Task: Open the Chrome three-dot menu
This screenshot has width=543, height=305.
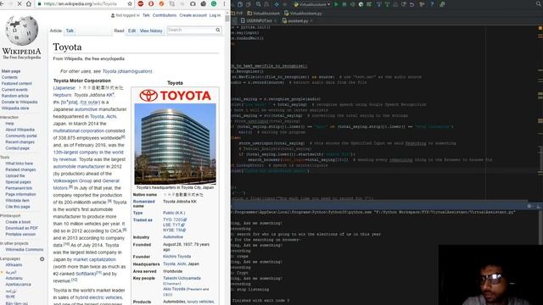Action: [224, 3]
